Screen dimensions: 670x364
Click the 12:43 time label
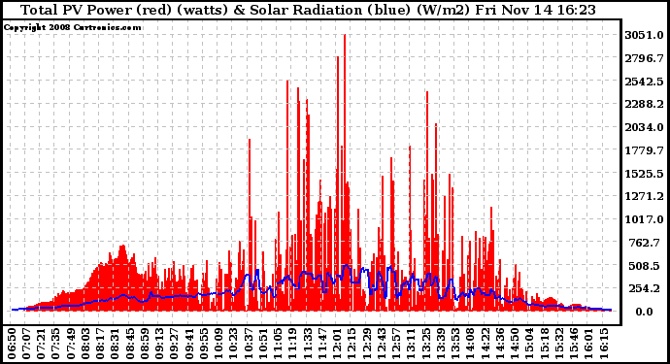tap(382, 344)
